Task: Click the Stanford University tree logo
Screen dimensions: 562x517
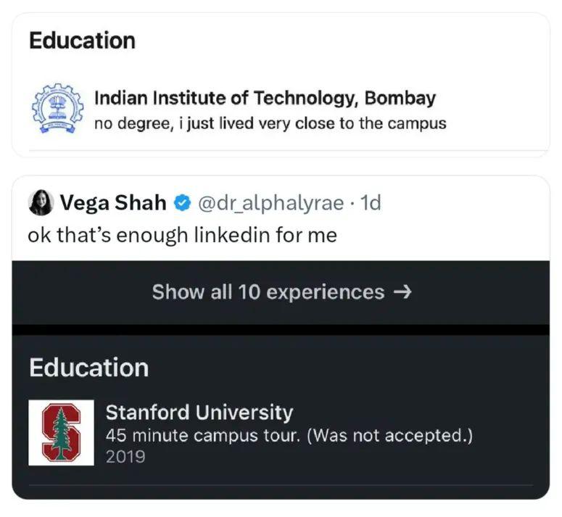Action: (61, 432)
